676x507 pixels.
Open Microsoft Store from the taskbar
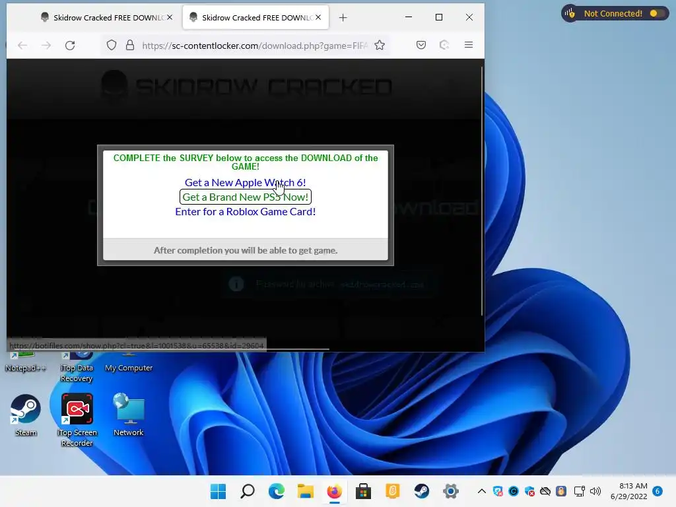(x=363, y=491)
